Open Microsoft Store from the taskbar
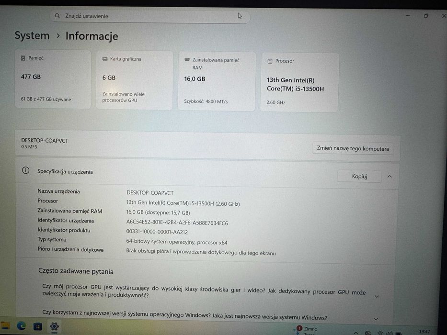447x335 pixels. [x=38, y=326]
